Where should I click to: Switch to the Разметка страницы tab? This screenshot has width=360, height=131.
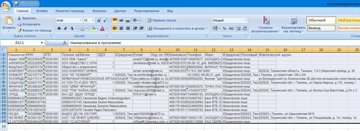tap(70, 11)
